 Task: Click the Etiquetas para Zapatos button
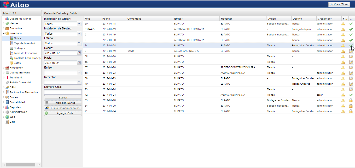[63, 108]
